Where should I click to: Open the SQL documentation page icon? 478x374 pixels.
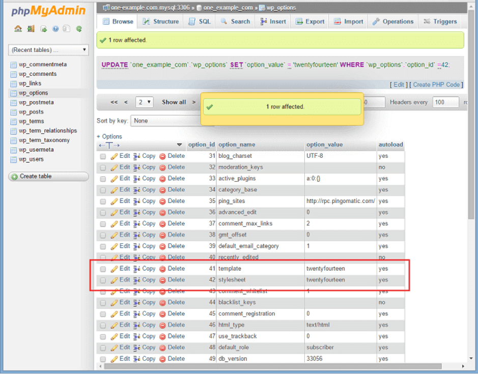(66, 29)
